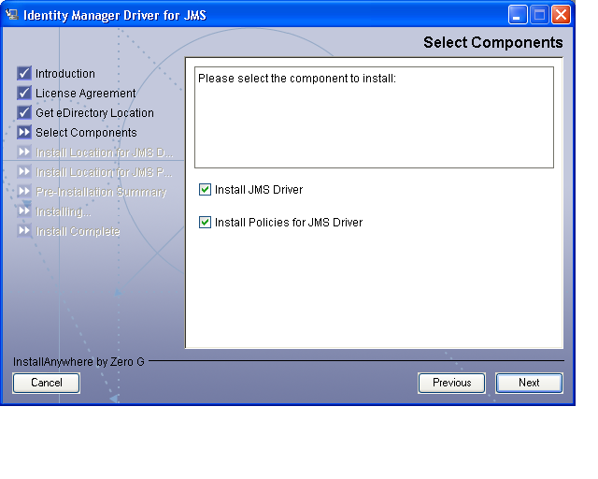Click the Install Location for JMS D... arrow icon
598x479 pixels.
[24, 152]
